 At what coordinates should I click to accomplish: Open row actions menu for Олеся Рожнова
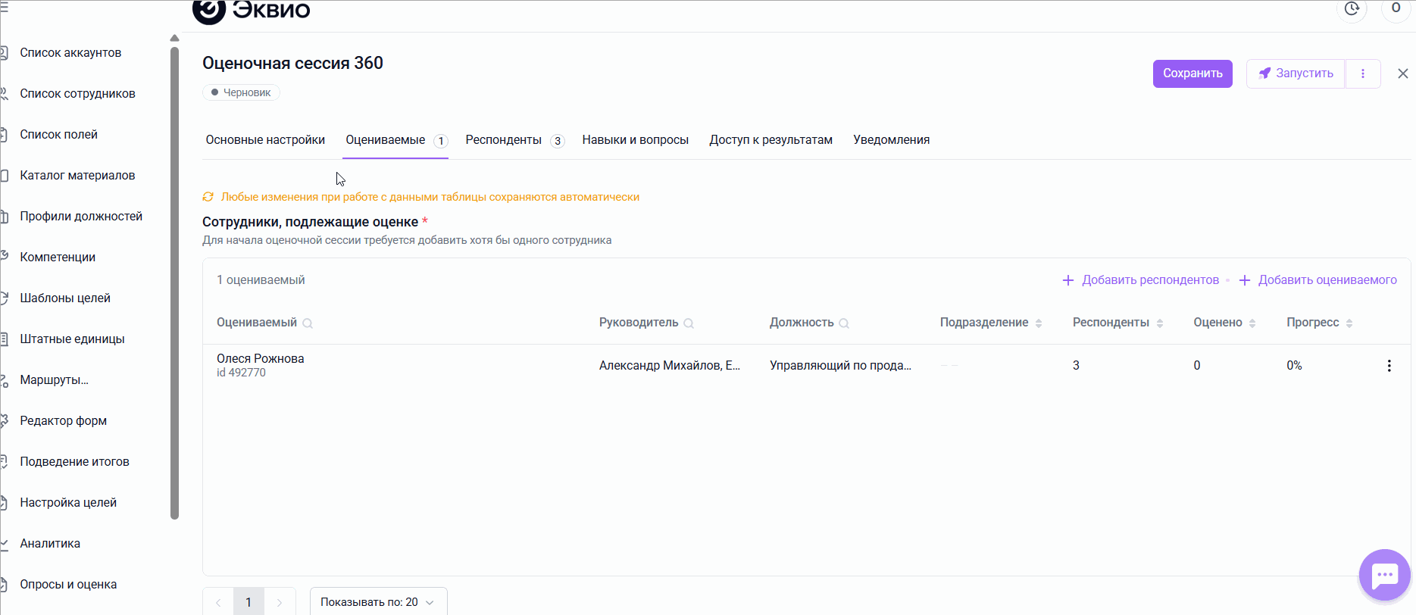click(1389, 366)
